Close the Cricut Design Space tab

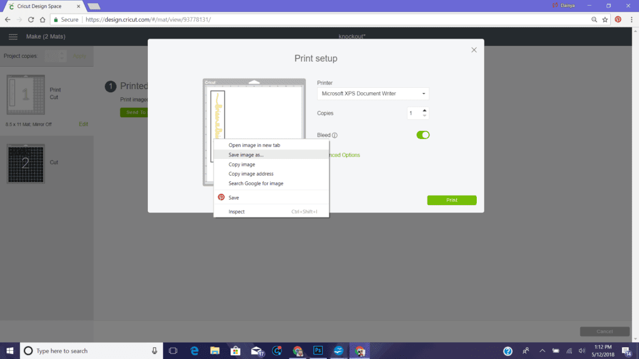tap(78, 6)
